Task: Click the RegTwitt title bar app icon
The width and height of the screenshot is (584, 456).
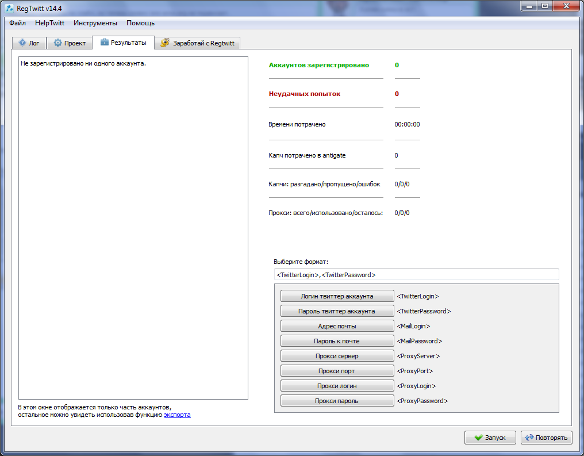Action: pyautogui.click(x=9, y=8)
